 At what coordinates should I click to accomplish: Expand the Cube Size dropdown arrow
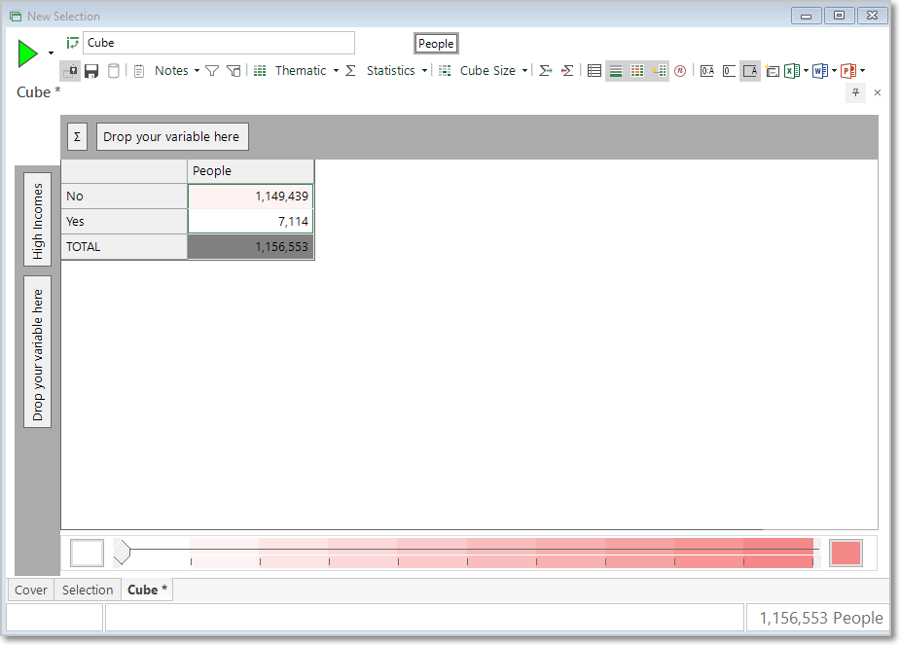coord(524,71)
